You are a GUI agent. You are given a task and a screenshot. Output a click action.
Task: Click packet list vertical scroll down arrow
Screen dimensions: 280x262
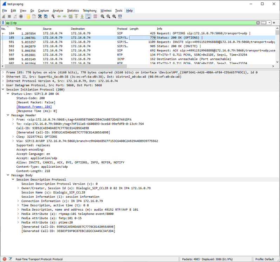(x=277, y=62)
